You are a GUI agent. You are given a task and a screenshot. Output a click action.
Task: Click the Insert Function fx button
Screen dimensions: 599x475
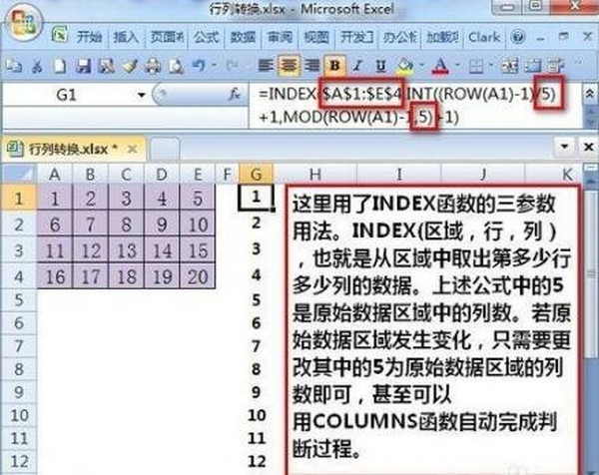point(235,94)
